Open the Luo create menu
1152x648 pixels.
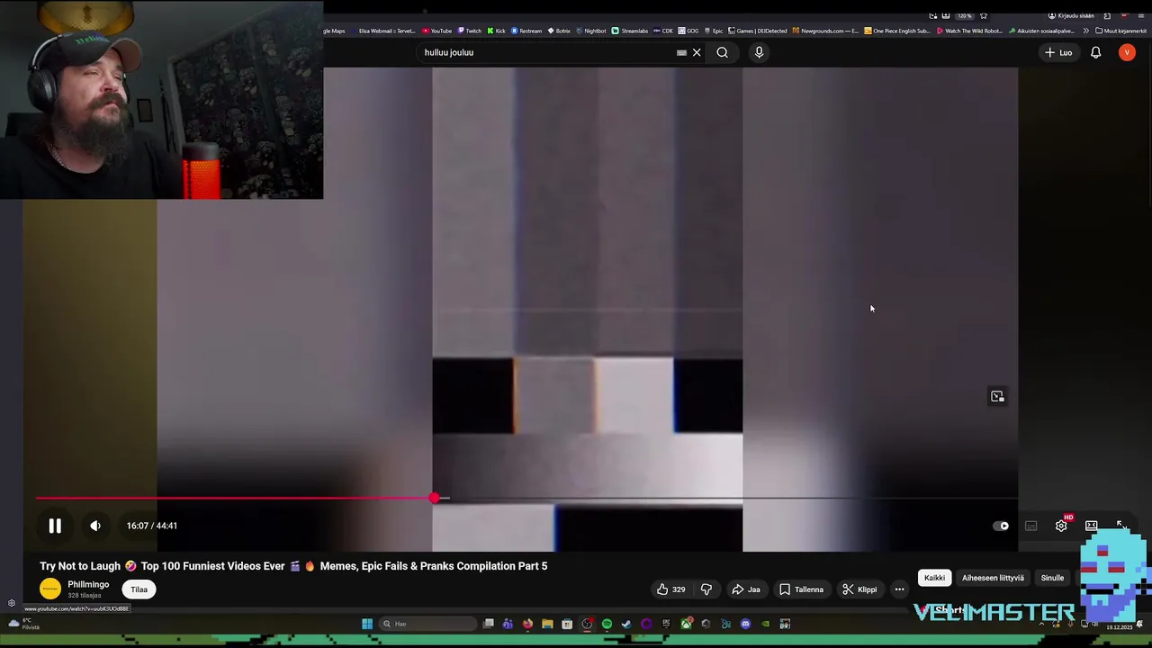coord(1058,52)
